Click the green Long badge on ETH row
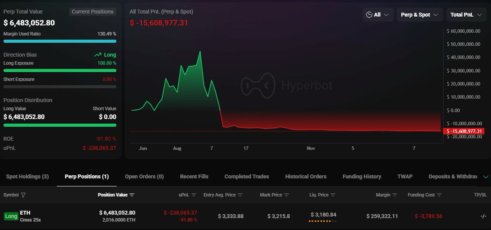491x230 pixels. point(11,216)
